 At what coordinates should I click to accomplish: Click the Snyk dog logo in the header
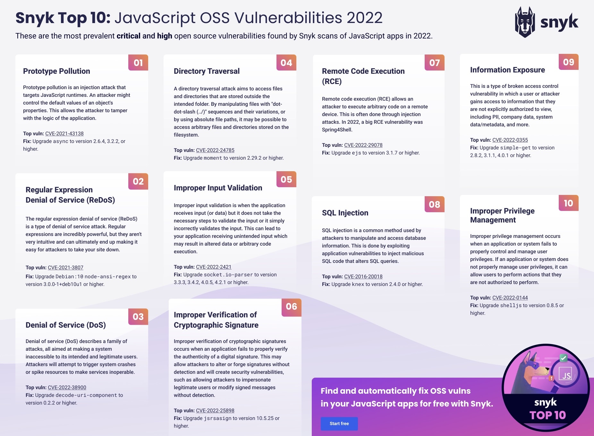pyautogui.click(x=525, y=22)
